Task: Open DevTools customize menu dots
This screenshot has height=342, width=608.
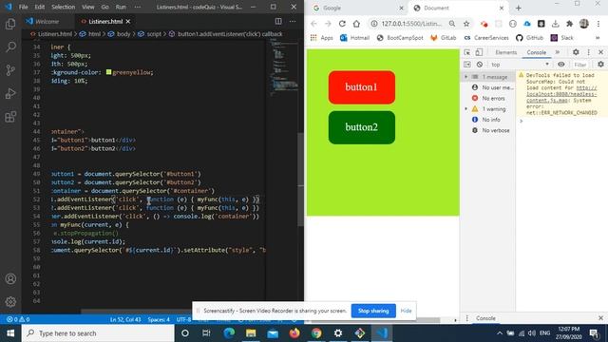Action: pos(588,52)
